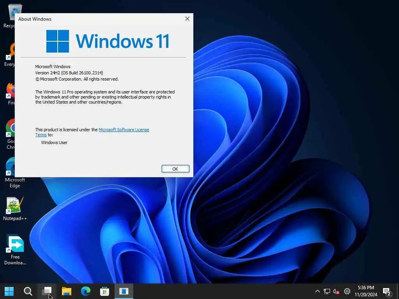Click OK in About Windows dialog
The width and height of the screenshot is (399, 299).
click(175, 169)
